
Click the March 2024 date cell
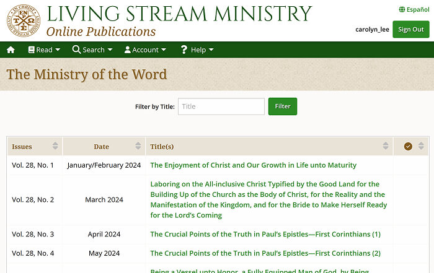pyautogui.click(x=104, y=200)
